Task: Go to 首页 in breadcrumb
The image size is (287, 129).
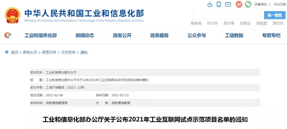Action: click(x=15, y=52)
